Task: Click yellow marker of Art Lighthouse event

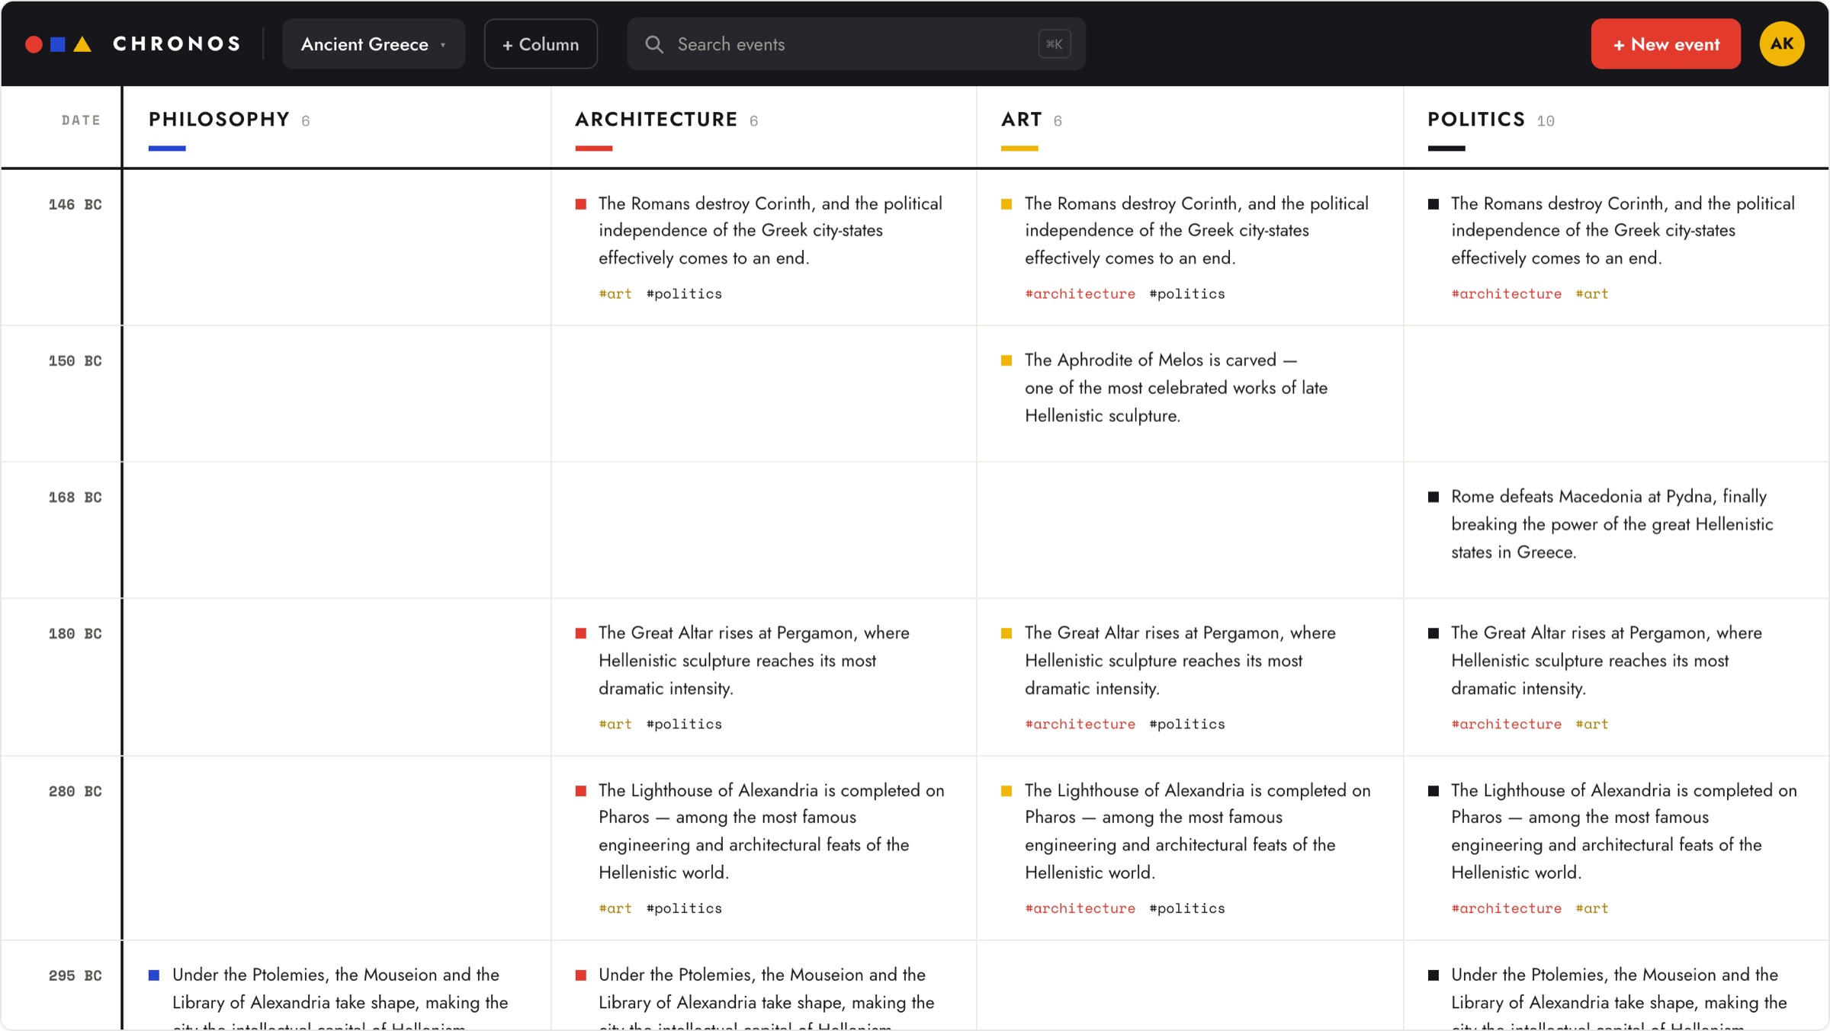Action: 1006,791
